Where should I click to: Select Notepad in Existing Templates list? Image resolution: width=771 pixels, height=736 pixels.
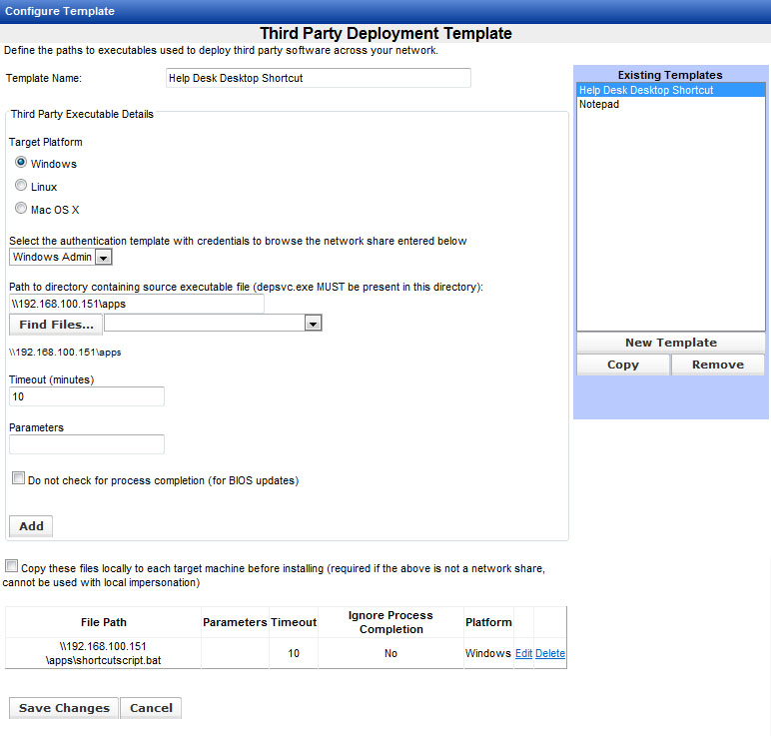(x=599, y=104)
